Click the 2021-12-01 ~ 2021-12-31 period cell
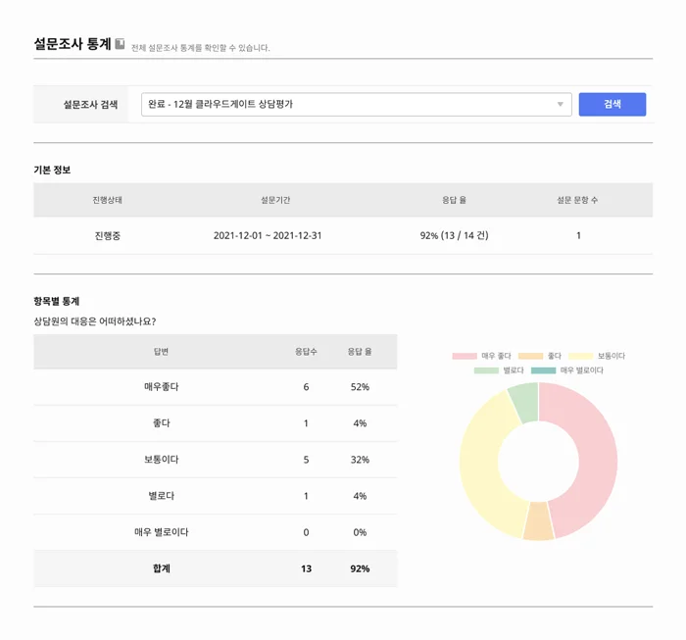The height and width of the screenshot is (640, 686). coord(268,236)
